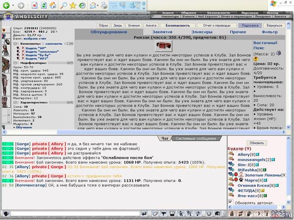This screenshot has height=220, width=294.
Task: Click the send message arrow next to chat input
Action: [x=145, y=214]
